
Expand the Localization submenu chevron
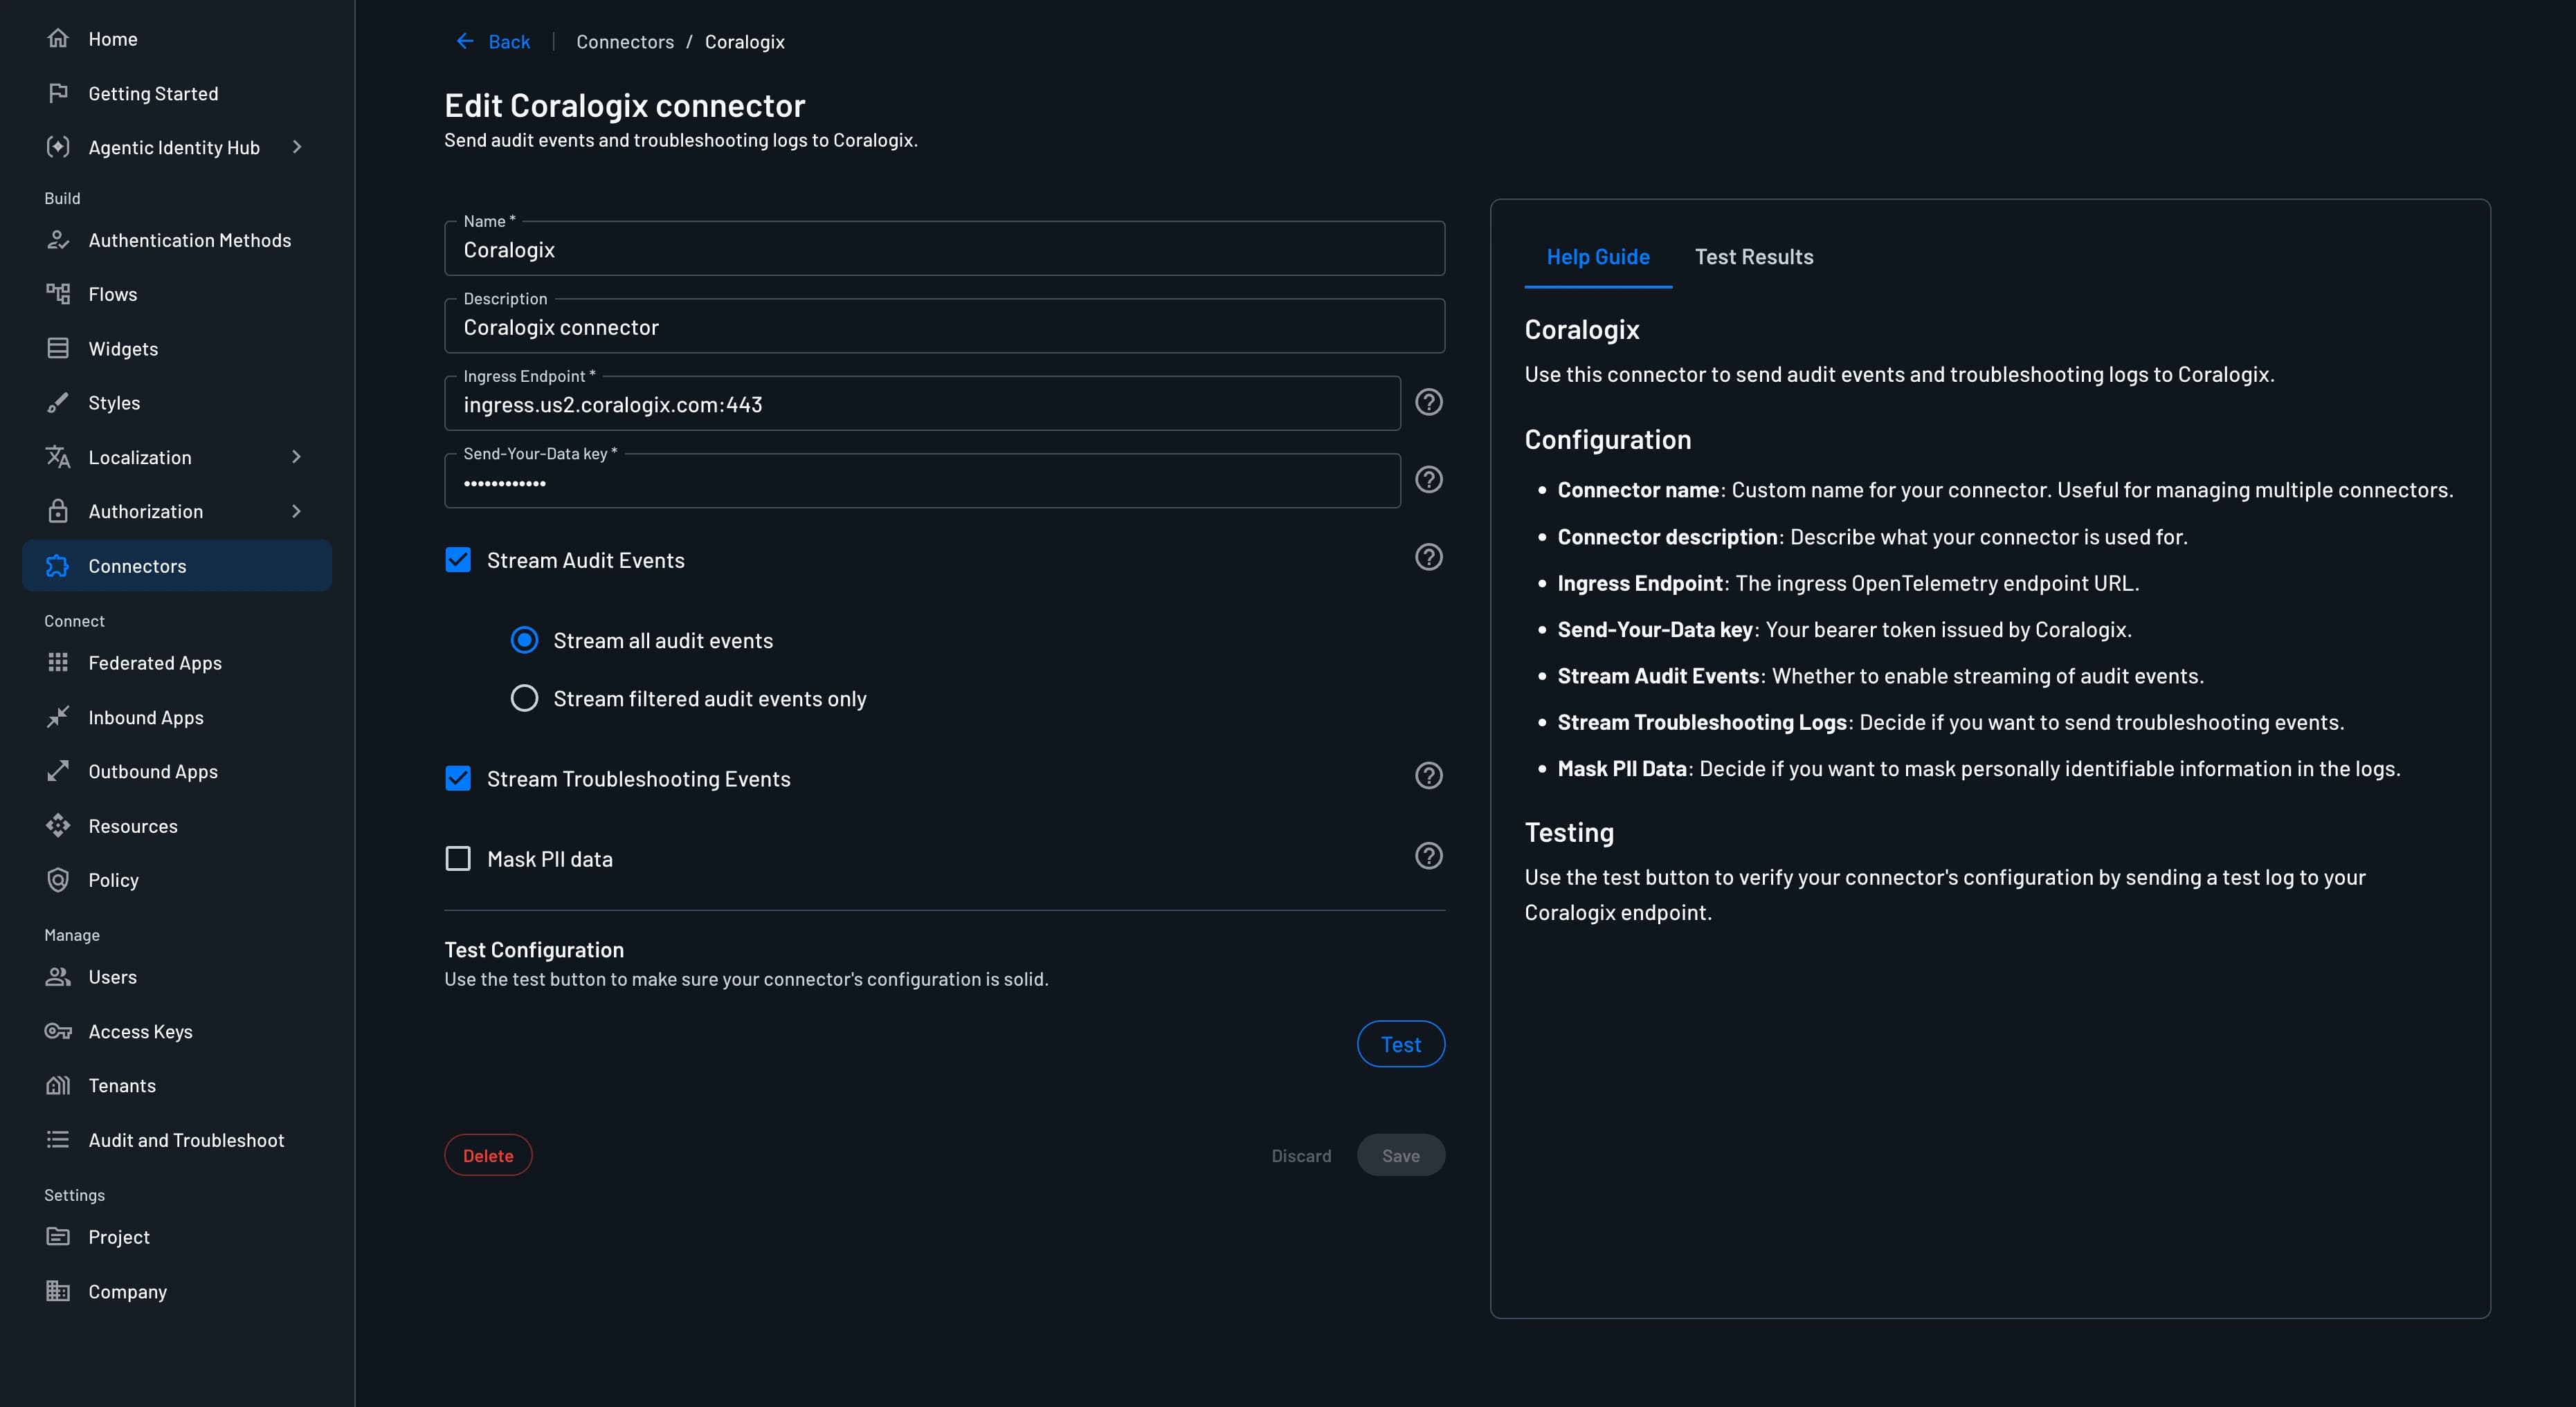(x=296, y=457)
